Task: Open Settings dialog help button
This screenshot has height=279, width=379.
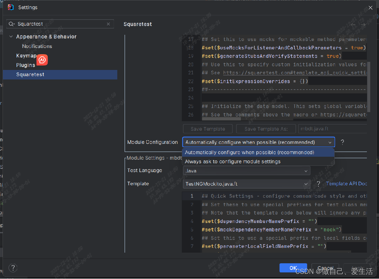Action: pyautogui.click(x=13, y=268)
